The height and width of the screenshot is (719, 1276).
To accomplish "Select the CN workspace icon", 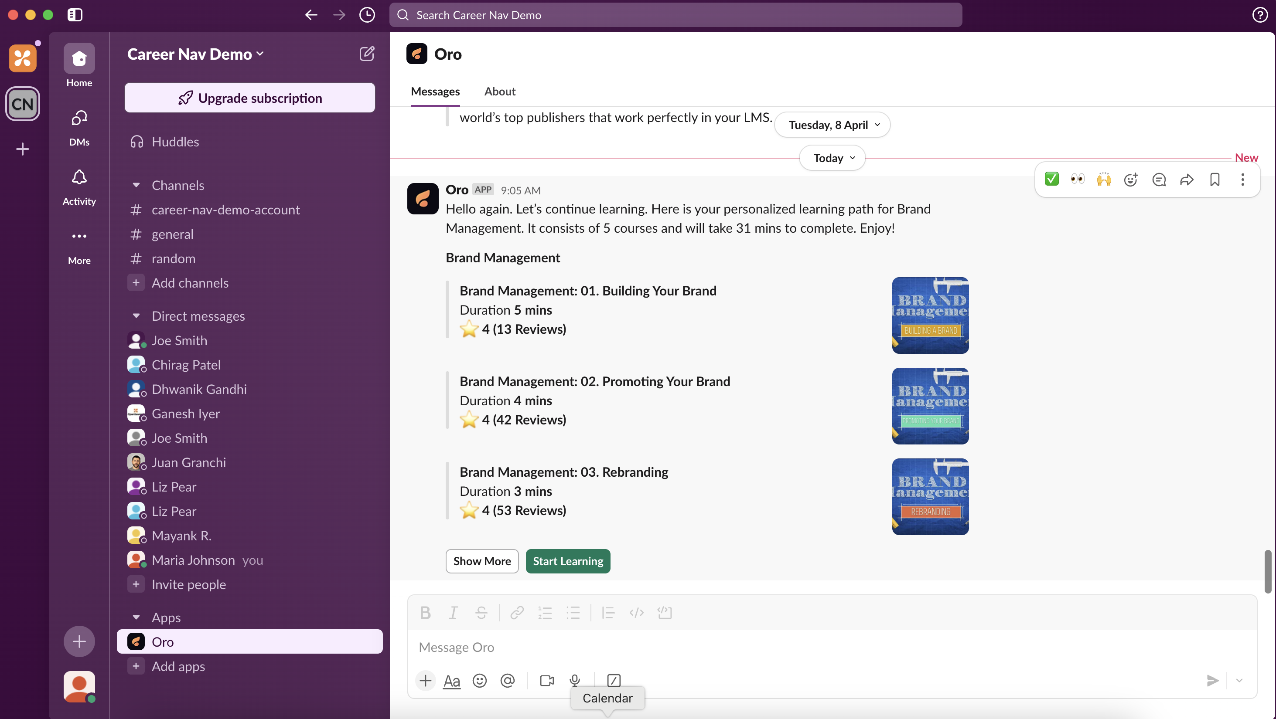I will click(x=22, y=104).
